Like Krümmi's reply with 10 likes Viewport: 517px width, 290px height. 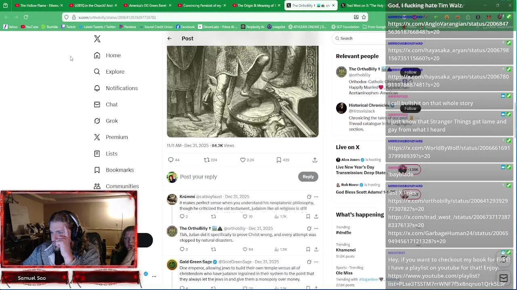(x=248, y=217)
